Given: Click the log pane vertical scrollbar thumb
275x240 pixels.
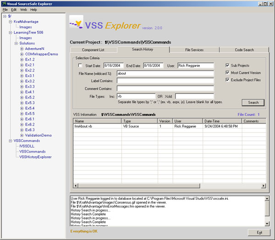Looking at the screenshot, I should coord(267,208).
